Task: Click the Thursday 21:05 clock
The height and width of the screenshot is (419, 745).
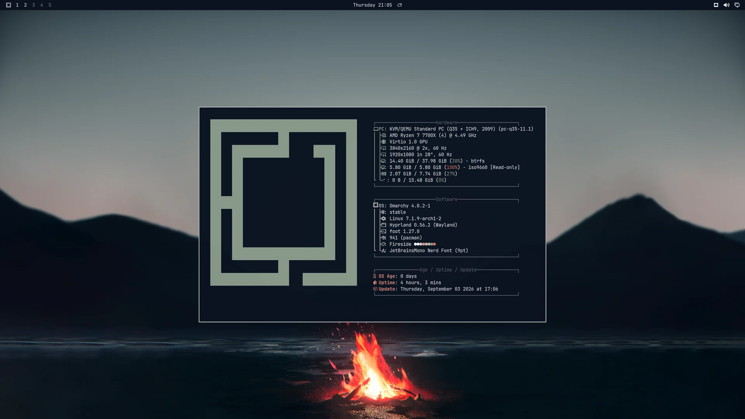Action: pos(372,5)
